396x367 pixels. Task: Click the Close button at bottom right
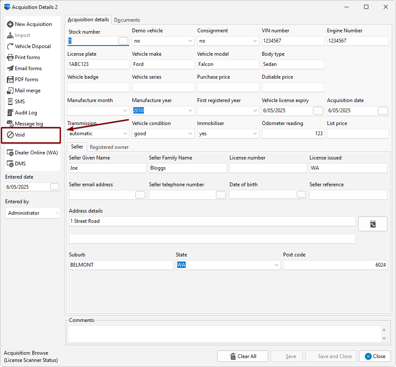point(374,356)
